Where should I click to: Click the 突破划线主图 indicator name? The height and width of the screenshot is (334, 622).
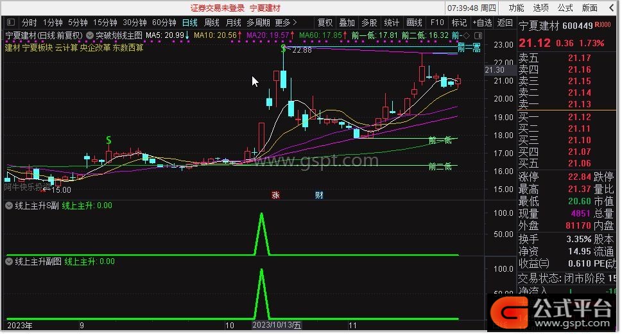pos(119,35)
